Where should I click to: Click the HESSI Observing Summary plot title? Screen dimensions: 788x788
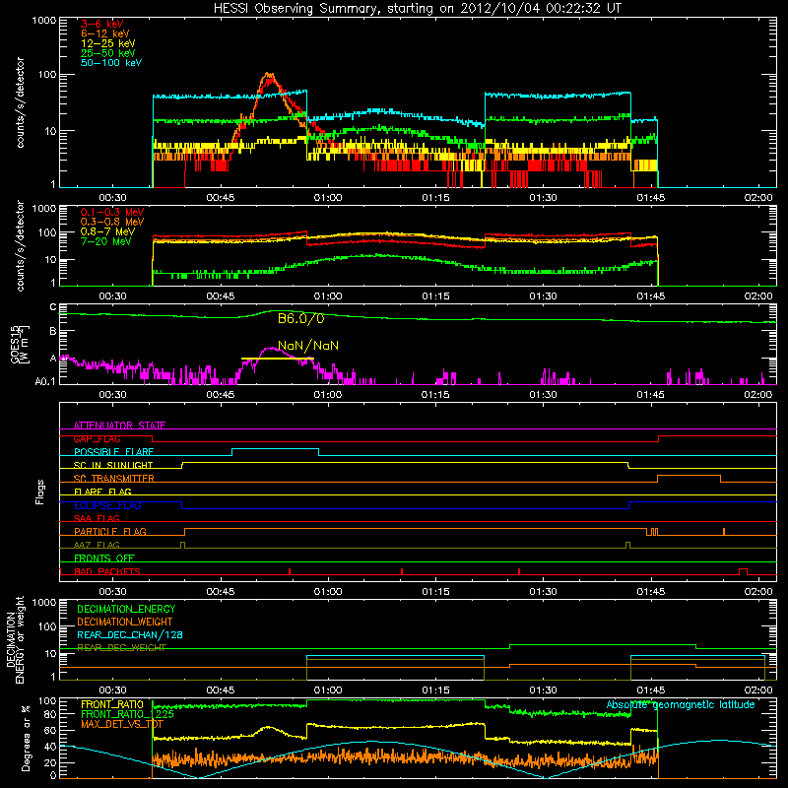418,9
